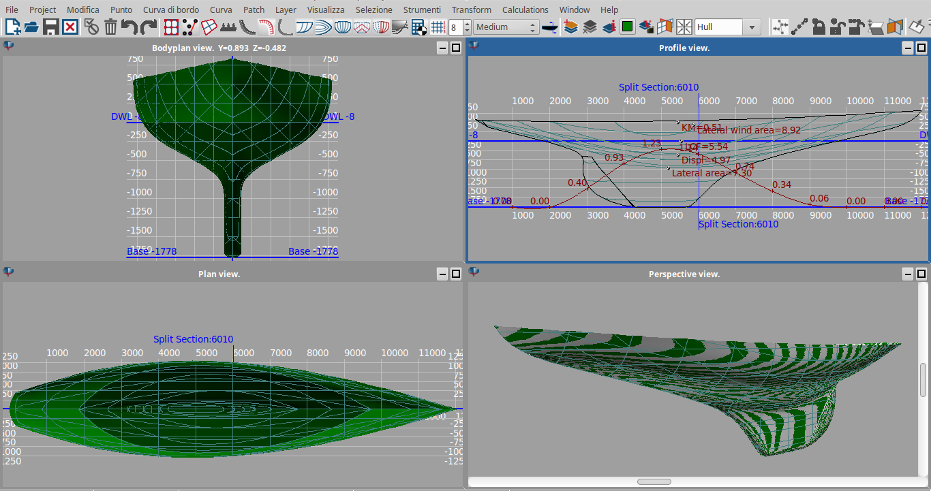Open the Curva di bordo menu
The height and width of the screenshot is (491, 931).
(x=171, y=10)
